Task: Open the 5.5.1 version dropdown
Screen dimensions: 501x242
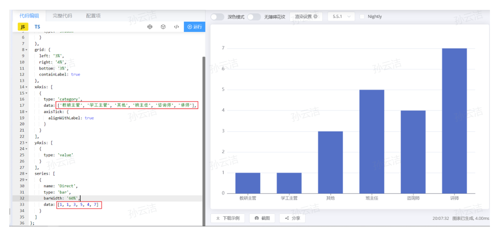Action: pyautogui.click(x=341, y=17)
